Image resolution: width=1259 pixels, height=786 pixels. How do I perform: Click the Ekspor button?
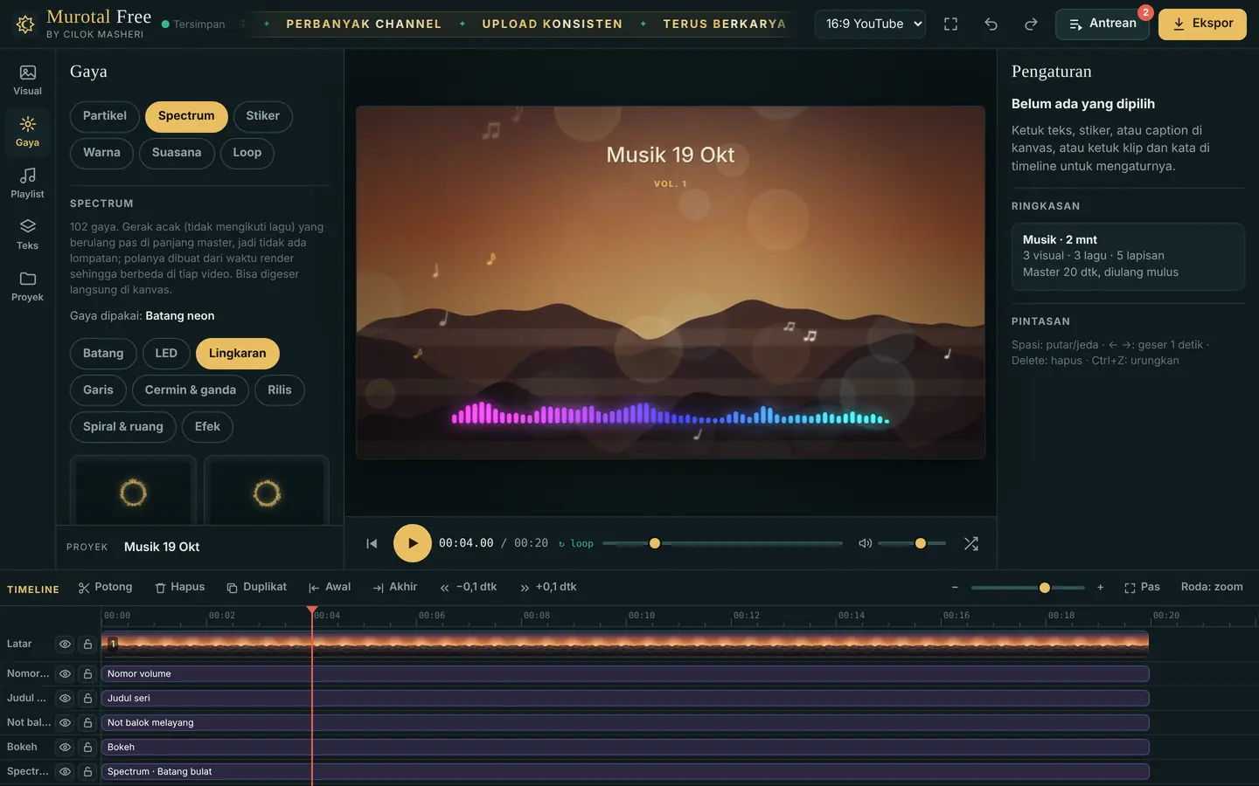point(1202,24)
